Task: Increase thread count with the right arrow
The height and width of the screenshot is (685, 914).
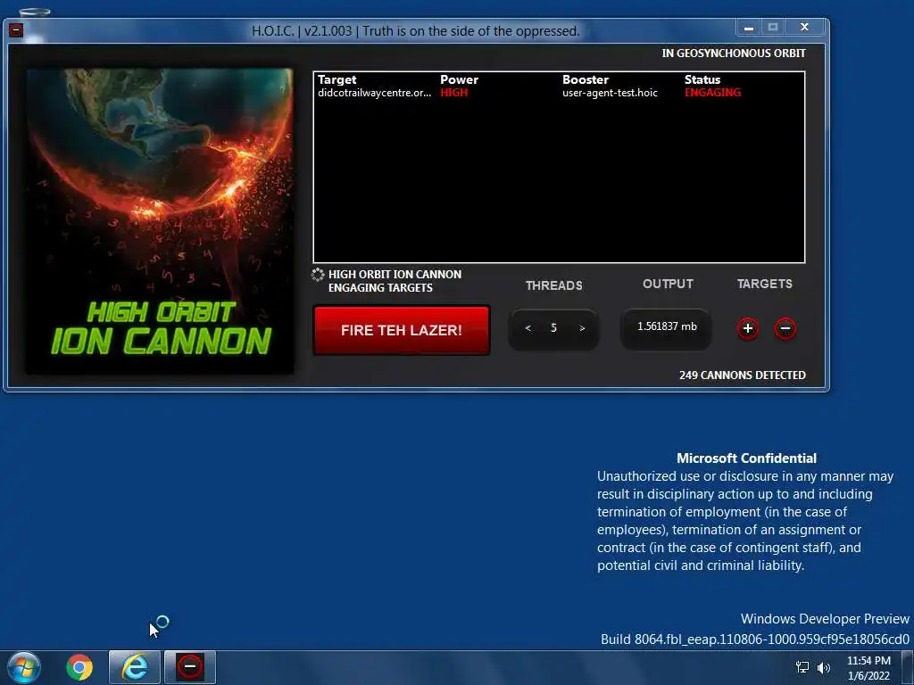Action: click(x=582, y=328)
